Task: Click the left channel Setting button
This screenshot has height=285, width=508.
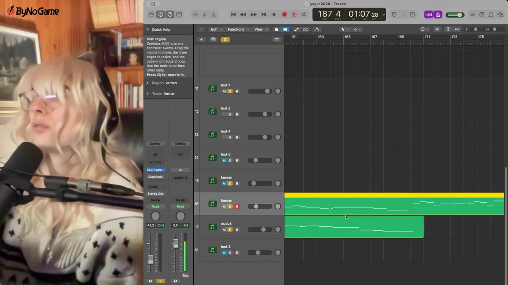Action: coord(155,144)
